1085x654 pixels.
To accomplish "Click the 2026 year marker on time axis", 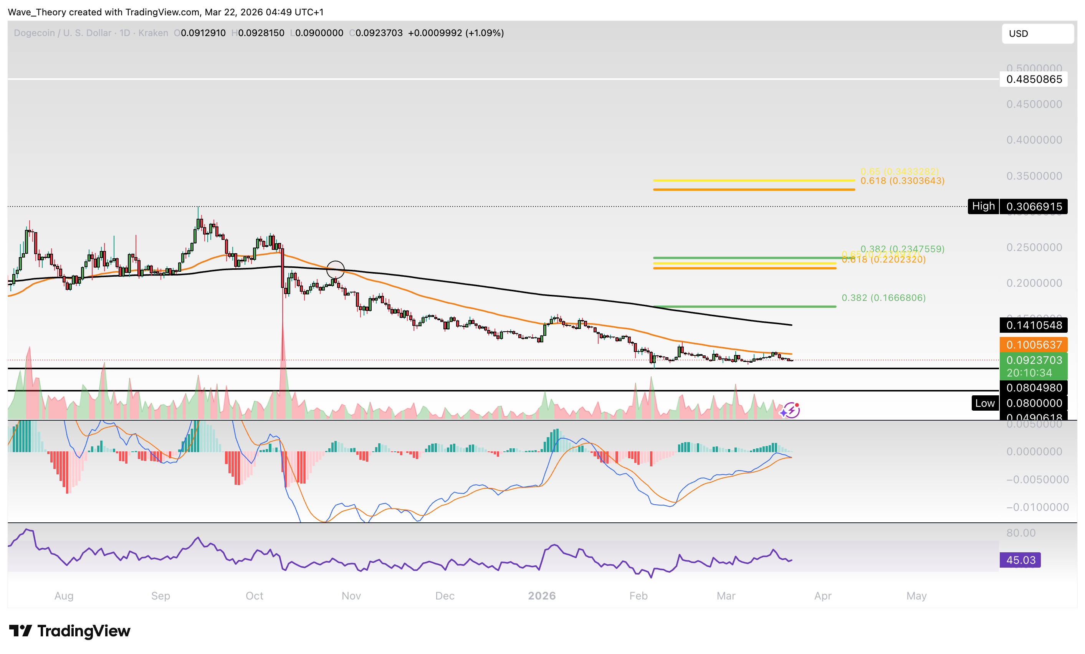I will click(542, 595).
